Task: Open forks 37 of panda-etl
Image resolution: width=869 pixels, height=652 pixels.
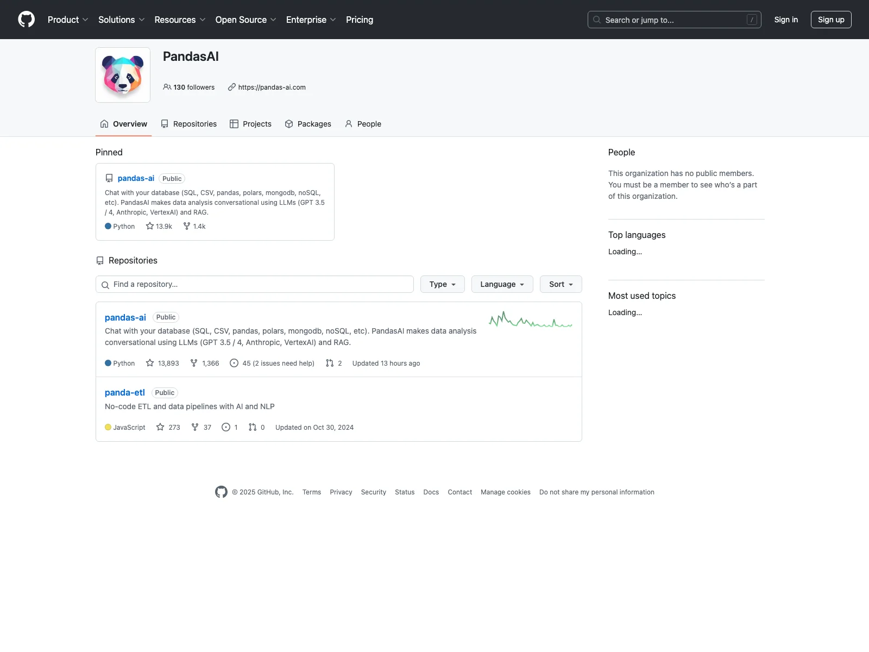Action: click(x=201, y=427)
